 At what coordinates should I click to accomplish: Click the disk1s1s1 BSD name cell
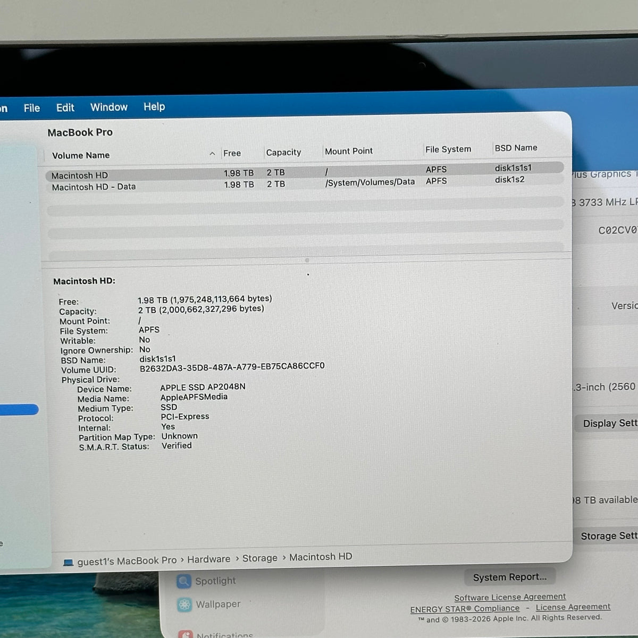(x=513, y=168)
